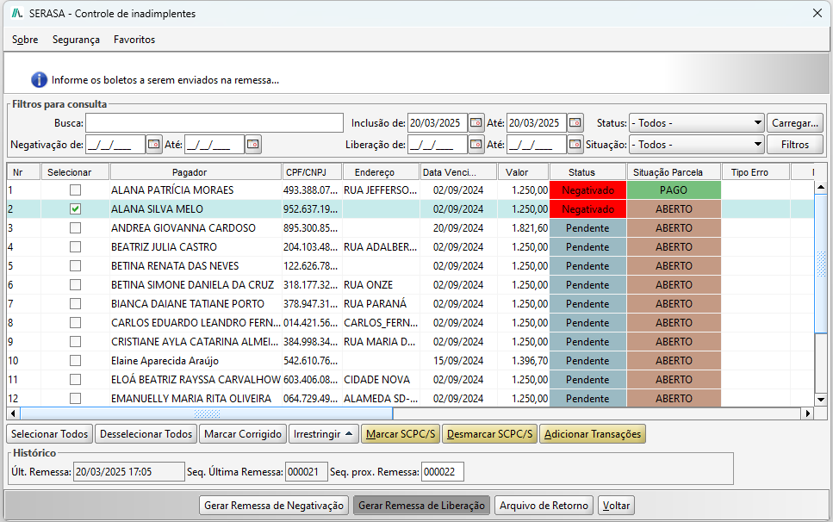Image resolution: width=833 pixels, height=522 pixels.
Task: Click the blue information icon
Action: tap(40, 79)
